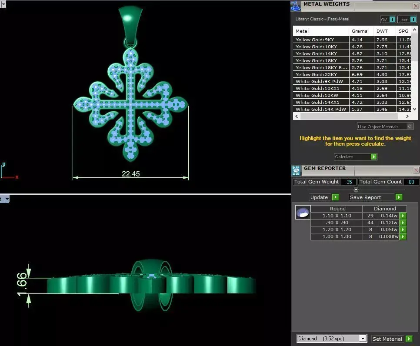The width and height of the screenshot is (420, 346).
Task: Expand the Gem Reporter divider arrow
Action: click(356, 189)
